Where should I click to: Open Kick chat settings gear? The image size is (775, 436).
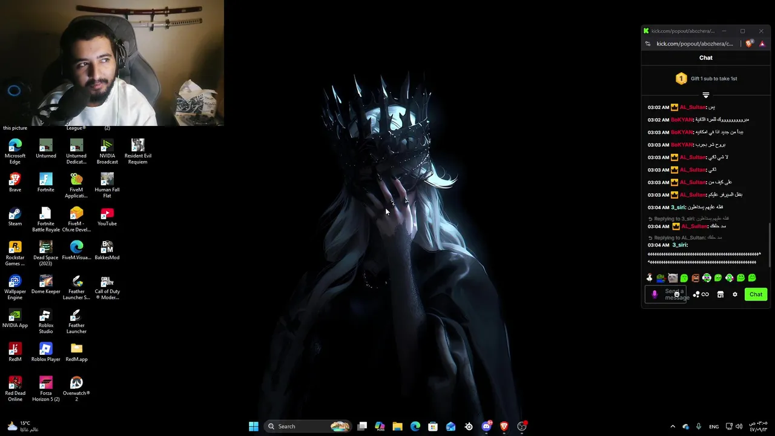click(735, 294)
